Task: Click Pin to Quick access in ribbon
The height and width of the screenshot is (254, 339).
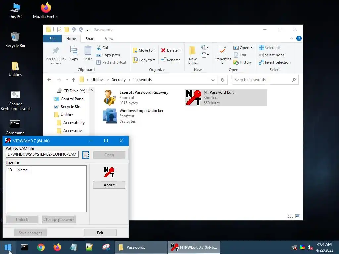Action: coord(56,56)
